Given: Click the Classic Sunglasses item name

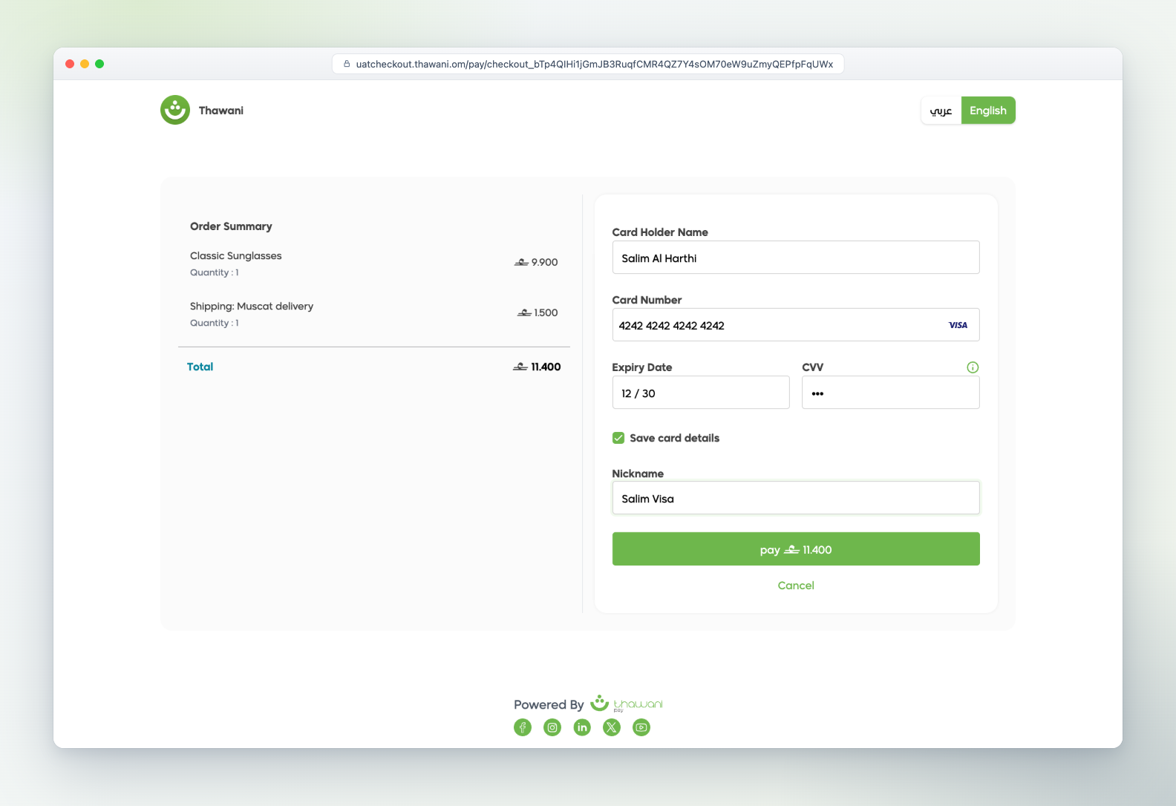Looking at the screenshot, I should [236, 256].
